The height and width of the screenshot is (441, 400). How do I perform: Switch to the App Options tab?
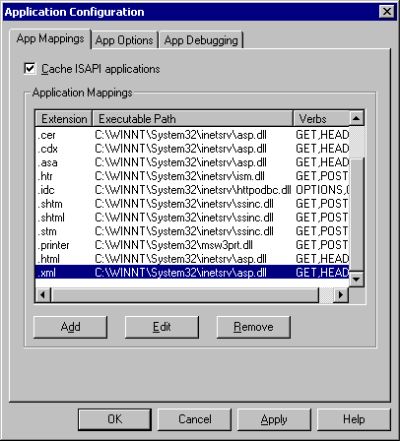point(125,40)
